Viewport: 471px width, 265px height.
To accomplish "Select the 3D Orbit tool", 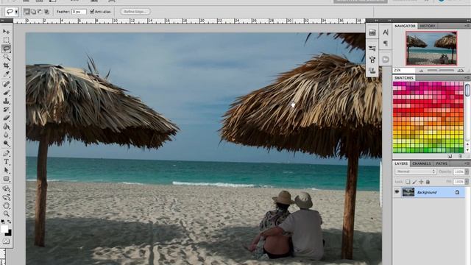I will (x=6, y=197).
